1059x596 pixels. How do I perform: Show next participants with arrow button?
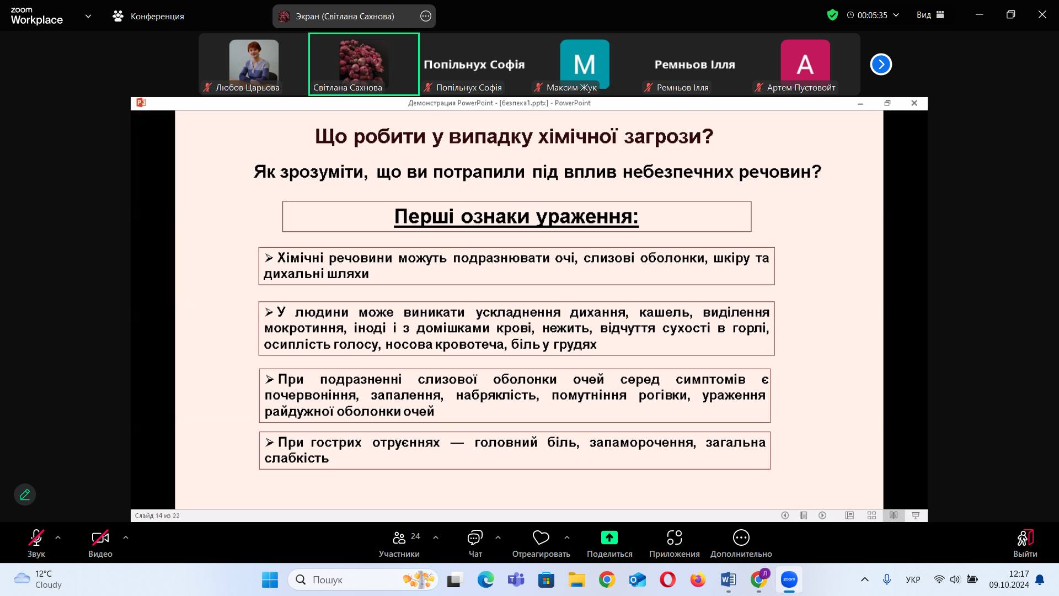coord(881,65)
